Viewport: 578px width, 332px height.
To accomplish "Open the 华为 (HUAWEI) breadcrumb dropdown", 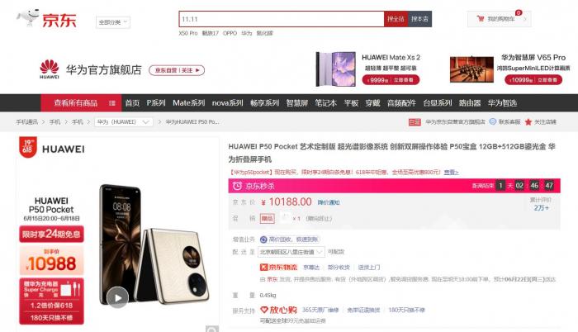I will pos(124,121).
